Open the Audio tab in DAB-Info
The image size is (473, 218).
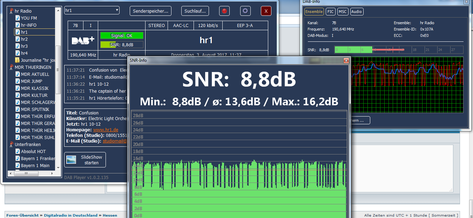click(356, 12)
